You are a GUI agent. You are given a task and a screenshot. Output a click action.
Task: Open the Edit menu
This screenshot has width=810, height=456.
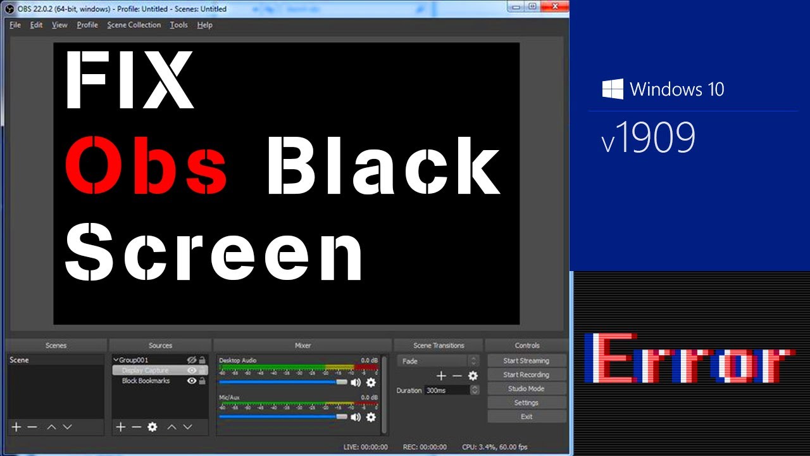(37, 25)
